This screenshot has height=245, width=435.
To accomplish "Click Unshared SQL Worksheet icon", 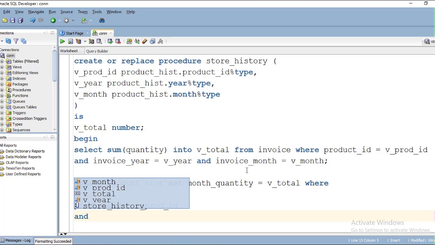I will [129, 42].
